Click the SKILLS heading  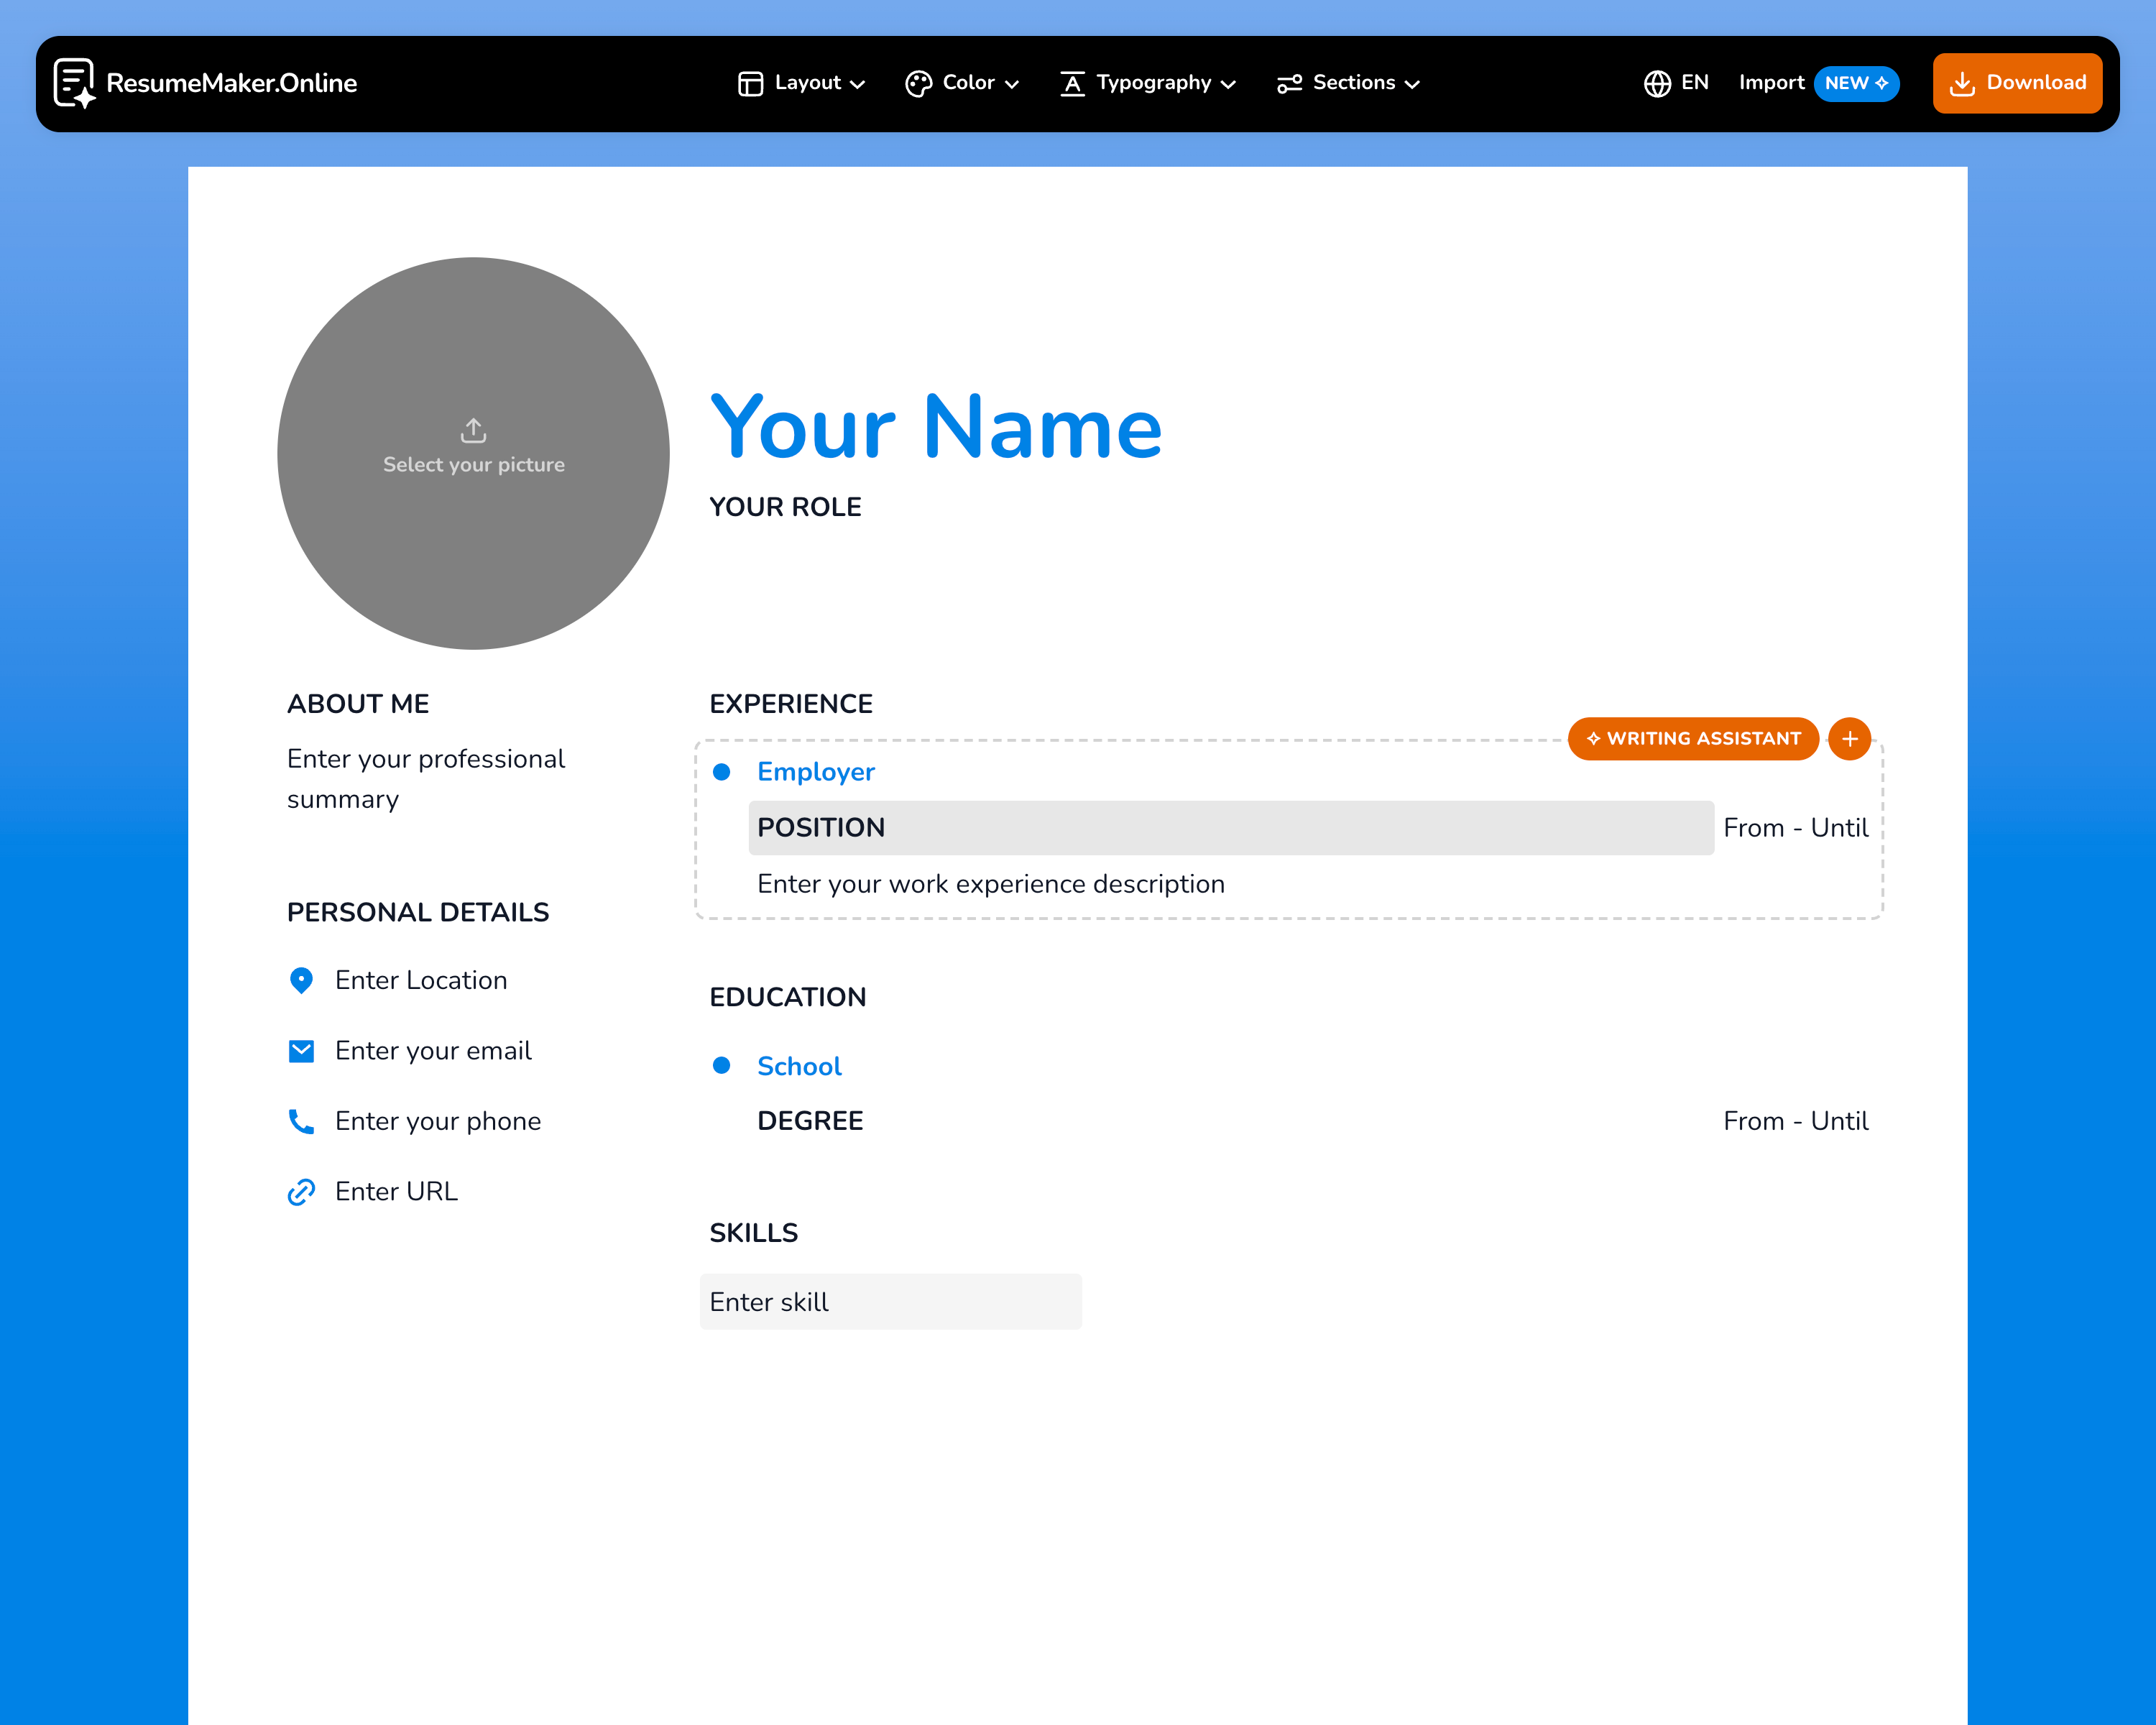coord(754,1233)
